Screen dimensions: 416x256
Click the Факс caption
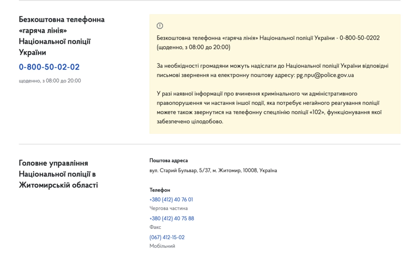pos(155,227)
